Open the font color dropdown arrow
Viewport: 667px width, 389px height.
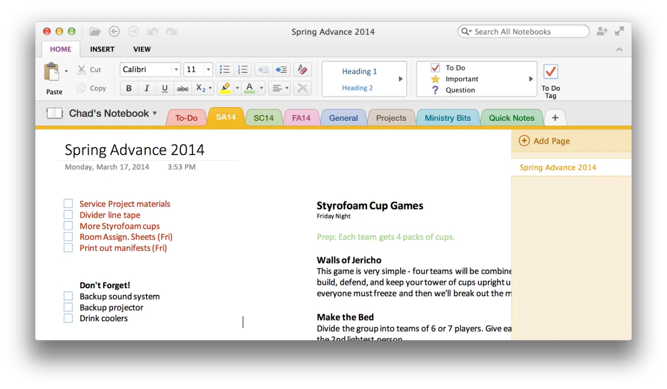261,88
